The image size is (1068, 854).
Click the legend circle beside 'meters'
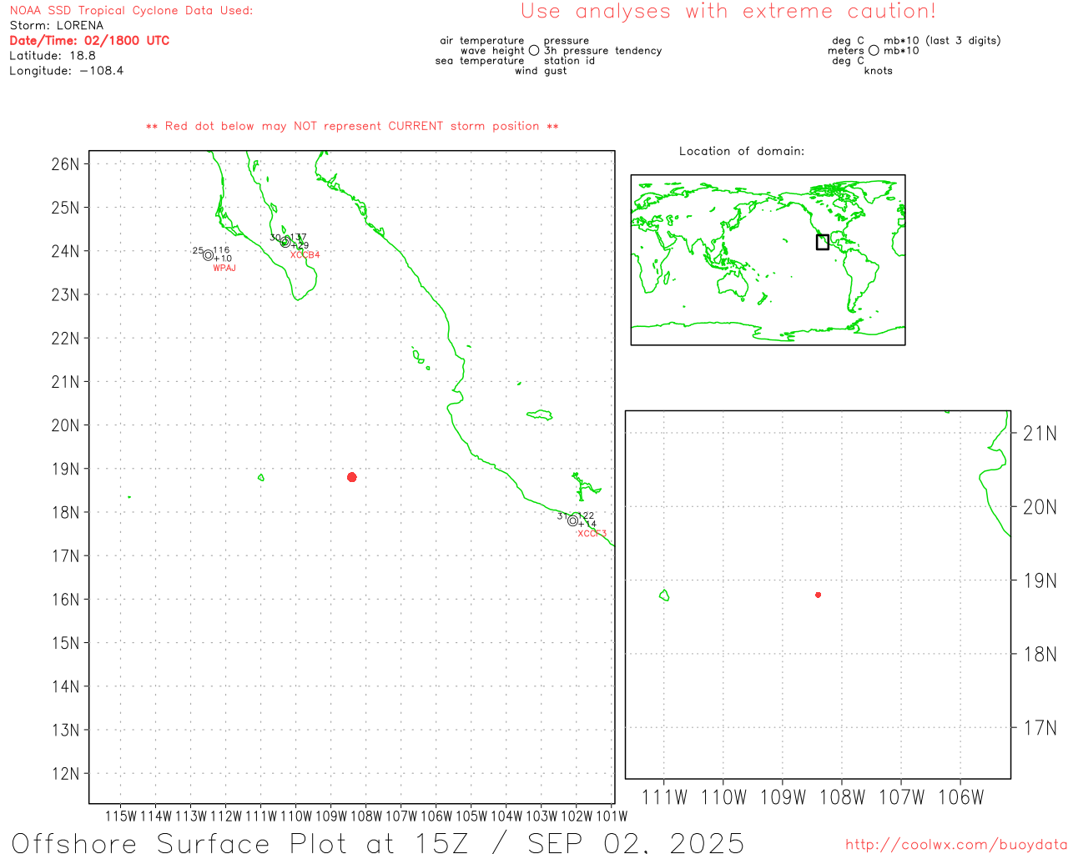pyautogui.click(x=874, y=50)
